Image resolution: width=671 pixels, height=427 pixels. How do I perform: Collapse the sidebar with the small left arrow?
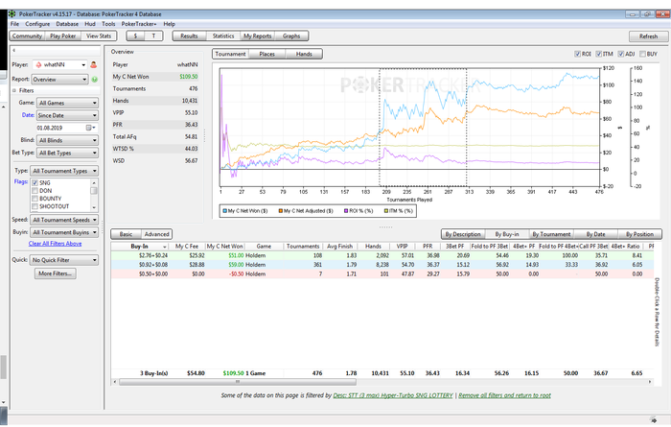[x=14, y=50]
